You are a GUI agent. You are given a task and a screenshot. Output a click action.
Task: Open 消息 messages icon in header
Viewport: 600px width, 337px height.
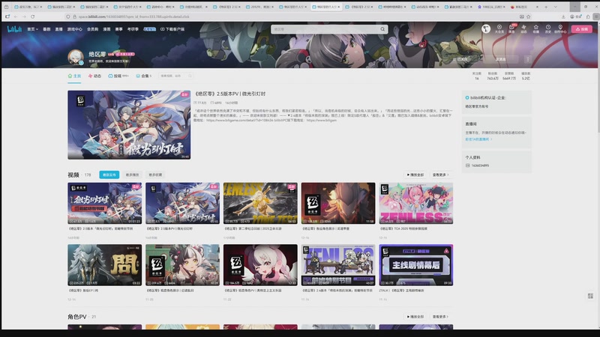(511, 29)
